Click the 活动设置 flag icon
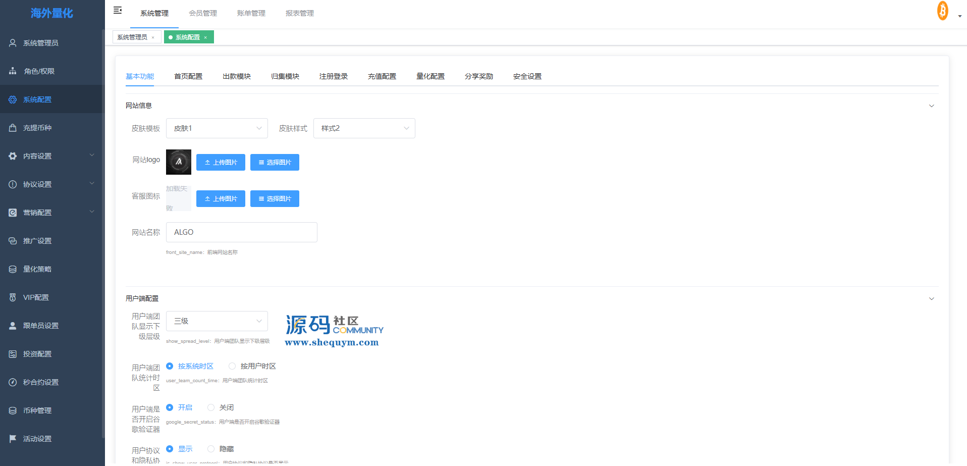The width and height of the screenshot is (967, 466). (x=13, y=439)
